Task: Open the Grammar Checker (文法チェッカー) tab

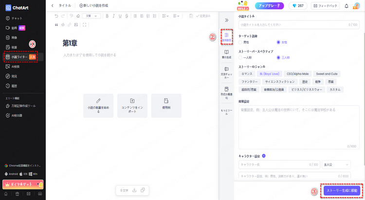Action: (226, 73)
